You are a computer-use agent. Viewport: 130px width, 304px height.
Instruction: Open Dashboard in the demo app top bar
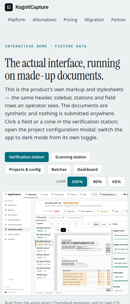tap(31, 195)
